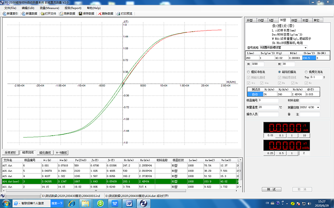Viewport: 334px width, 208px height.
Task: Click 搜索一下 search button on taskbar
Action: (x=57, y=203)
